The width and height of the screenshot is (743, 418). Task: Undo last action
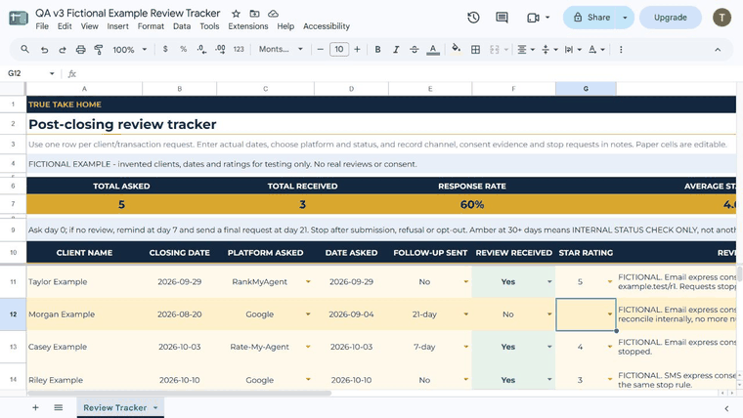(x=44, y=49)
